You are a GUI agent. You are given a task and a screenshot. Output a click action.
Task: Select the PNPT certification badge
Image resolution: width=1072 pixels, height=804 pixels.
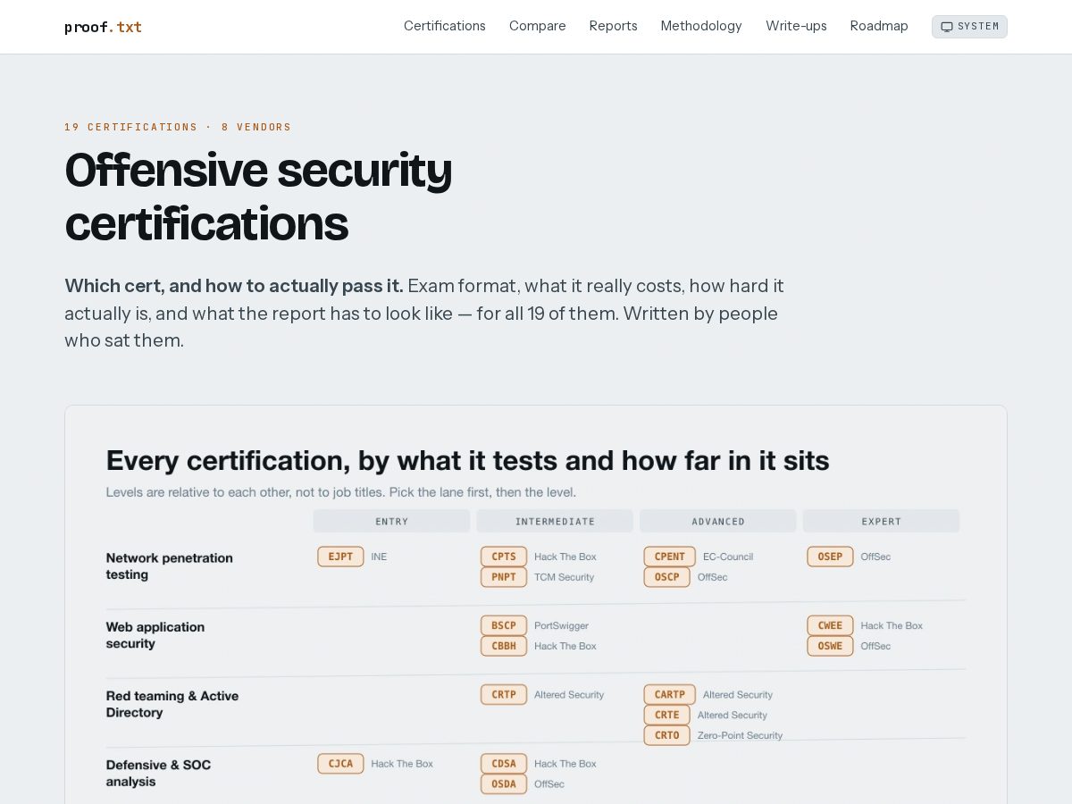coord(504,577)
